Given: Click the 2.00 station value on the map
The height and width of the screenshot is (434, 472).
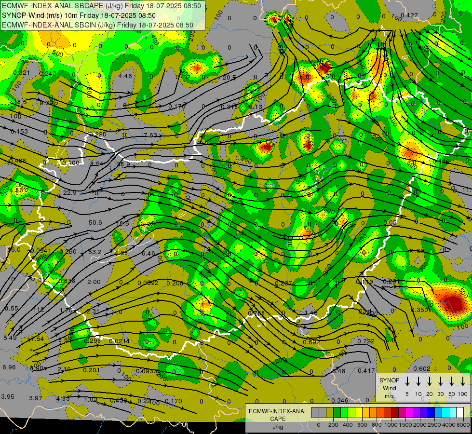Looking at the screenshot, I should click(94, 282).
